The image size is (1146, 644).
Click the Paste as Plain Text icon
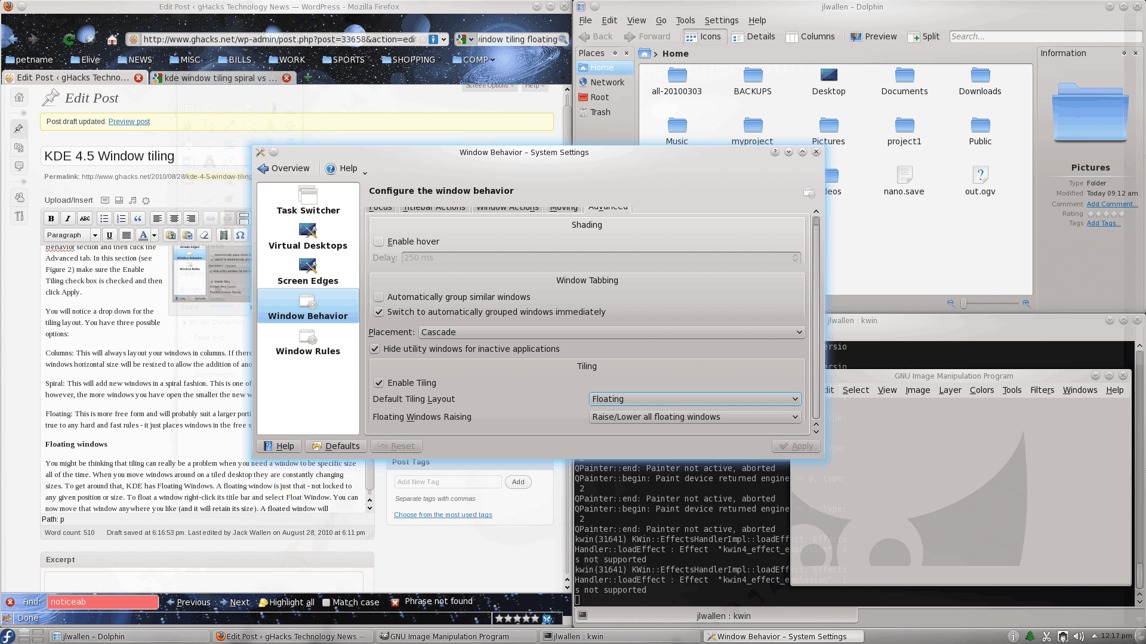pyautogui.click(x=171, y=235)
